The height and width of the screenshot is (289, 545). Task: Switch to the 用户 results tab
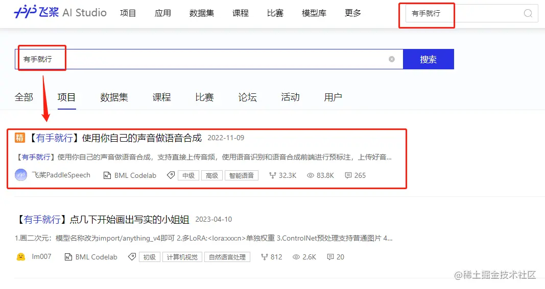pos(333,97)
